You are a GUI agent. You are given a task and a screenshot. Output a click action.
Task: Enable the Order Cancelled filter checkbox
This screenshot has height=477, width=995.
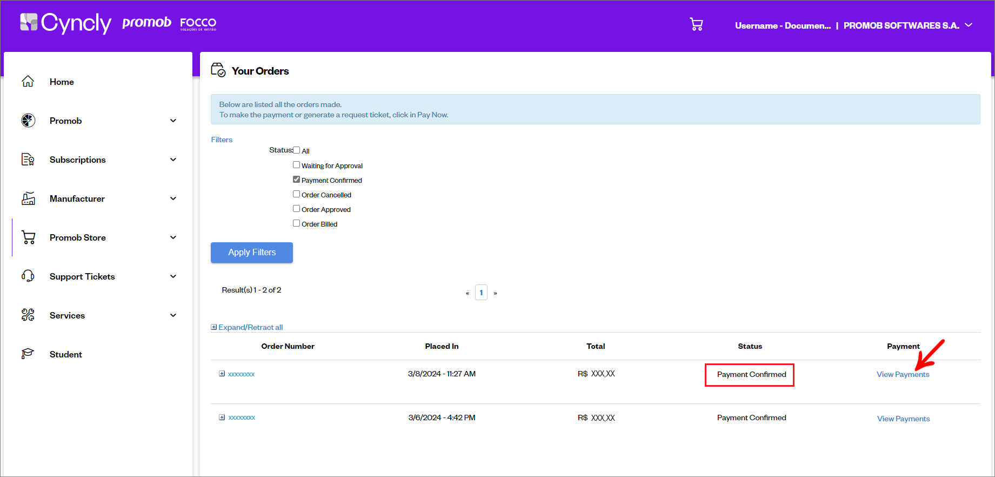pos(296,194)
